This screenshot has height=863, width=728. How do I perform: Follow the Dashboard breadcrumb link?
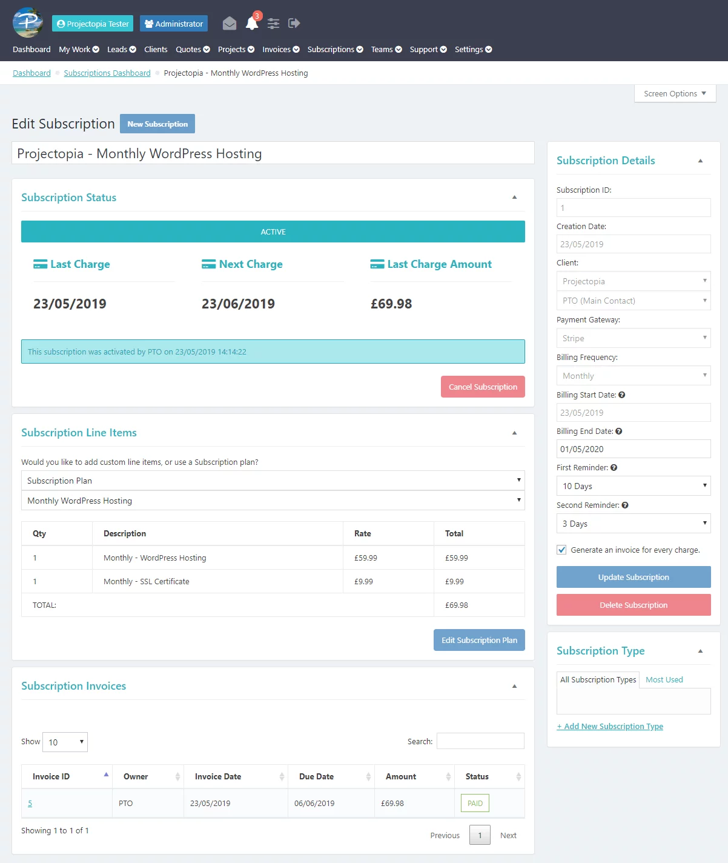point(31,73)
